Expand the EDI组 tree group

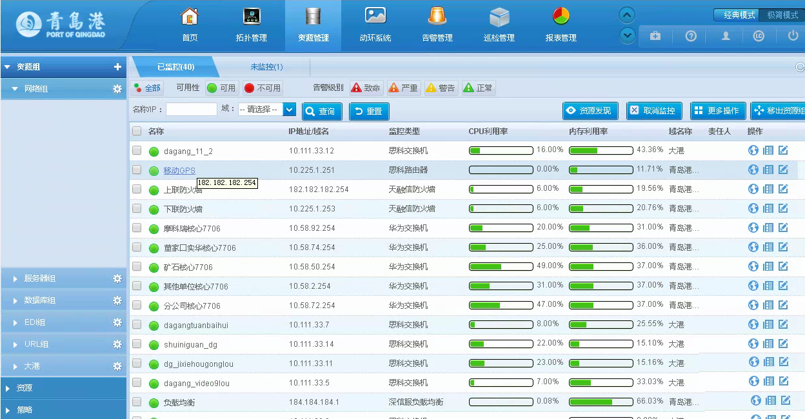pyautogui.click(x=15, y=322)
